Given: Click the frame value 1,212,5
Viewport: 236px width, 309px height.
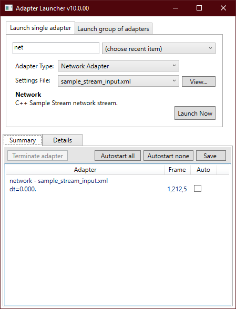Looking at the screenshot, I should pyautogui.click(x=177, y=189).
